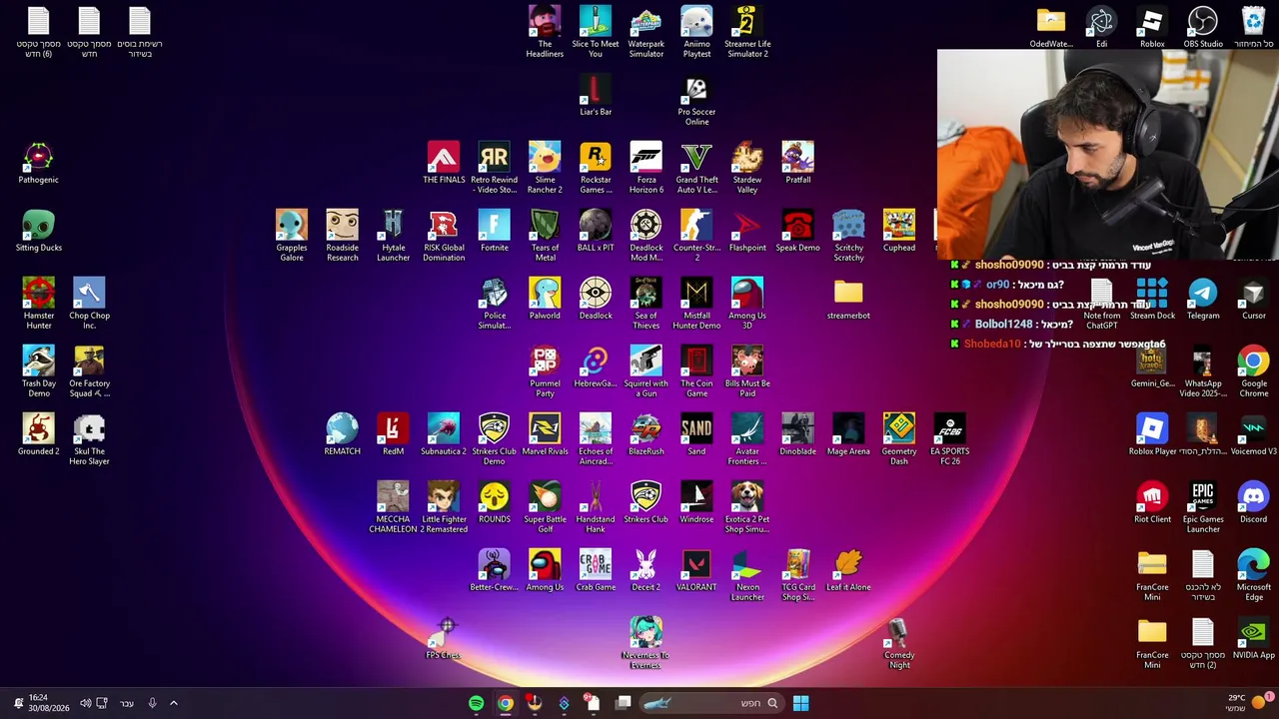Open the Fortnite desktop shortcut
Image resolution: width=1279 pixels, height=719 pixels.
495,231
